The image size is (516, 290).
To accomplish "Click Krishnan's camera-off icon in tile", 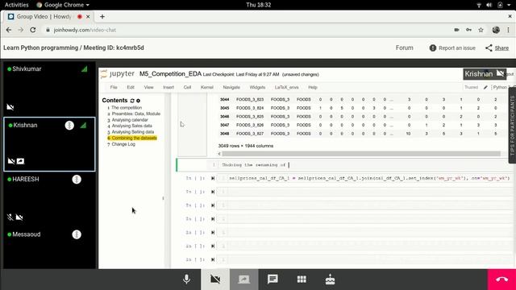I will tap(11, 161).
